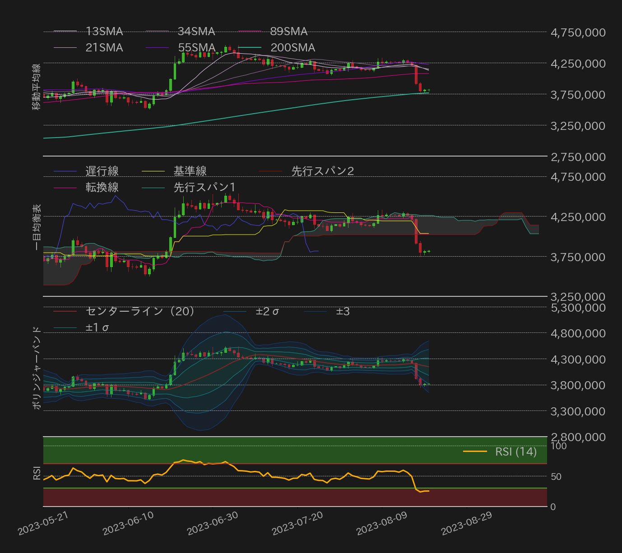Select the 21SMA legend label
This screenshot has width=622, height=553.
pyautogui.click(x=104, y=48)
